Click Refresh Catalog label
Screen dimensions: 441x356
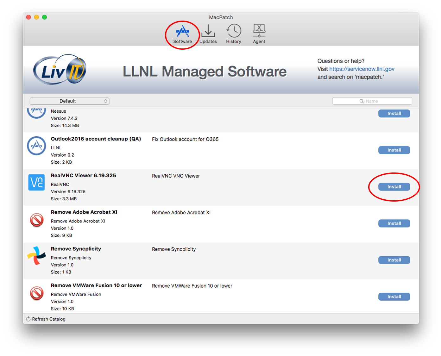pos(49,319)
